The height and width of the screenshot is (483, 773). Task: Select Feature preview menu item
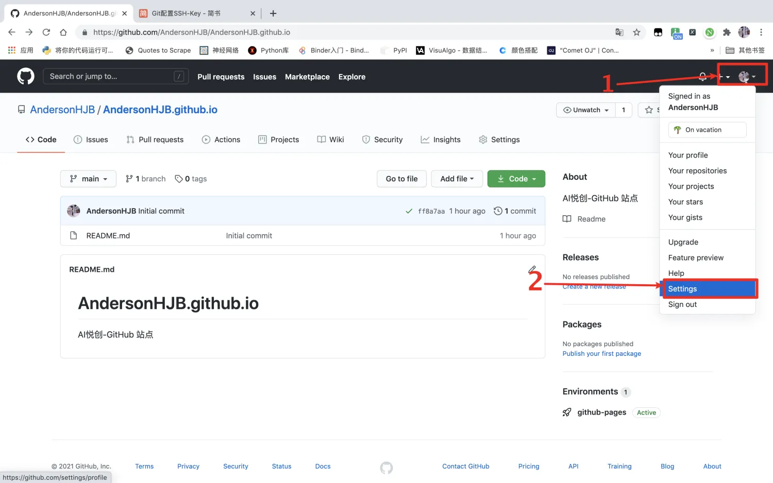708,257
